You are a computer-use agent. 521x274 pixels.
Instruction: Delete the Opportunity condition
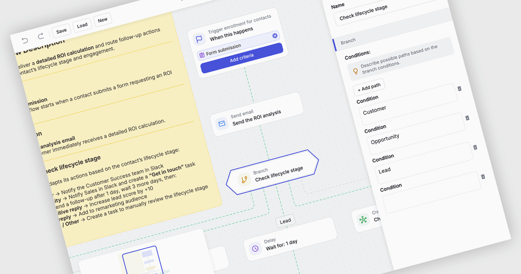point(467,118)
